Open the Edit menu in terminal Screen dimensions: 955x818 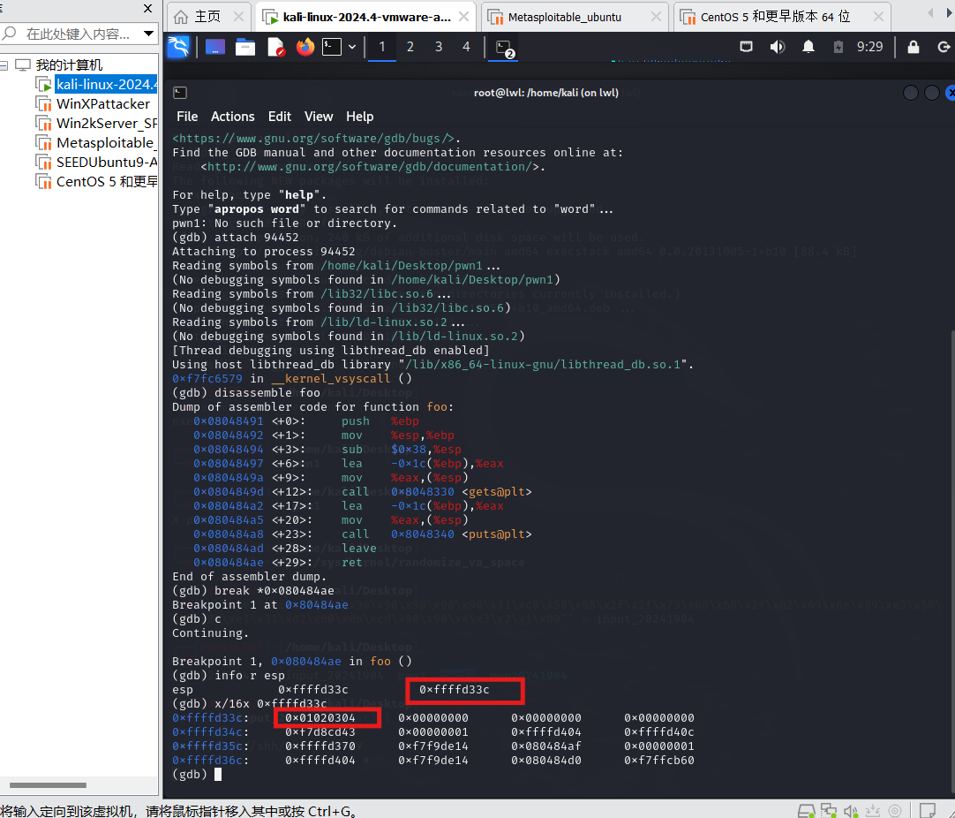tap(280, 117)
